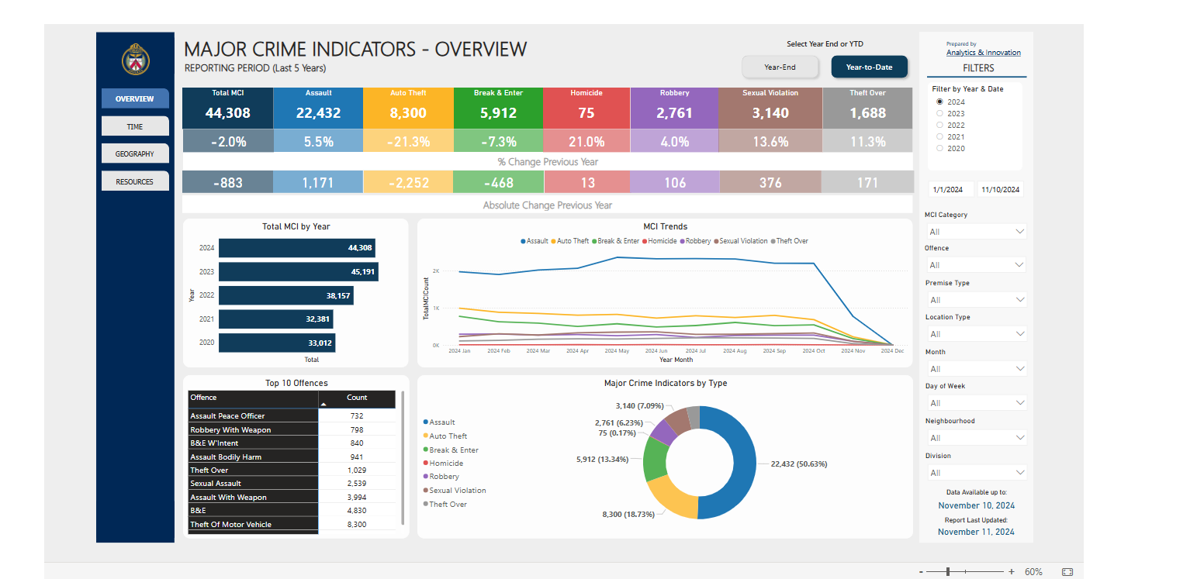Click the zoom slider handle in status bar
Viewport: 1204px width, 579px height.
pyautogui.click(x=948, y=572)
